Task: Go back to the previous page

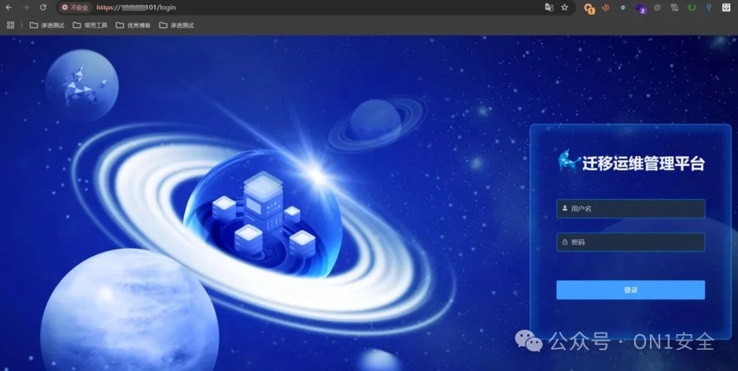Action: tap(9, 8)
